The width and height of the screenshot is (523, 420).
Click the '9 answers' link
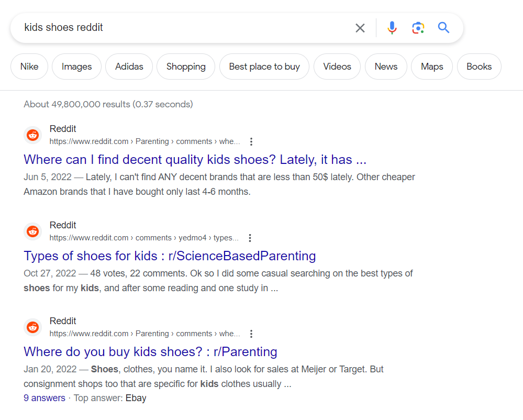[44, 398]
